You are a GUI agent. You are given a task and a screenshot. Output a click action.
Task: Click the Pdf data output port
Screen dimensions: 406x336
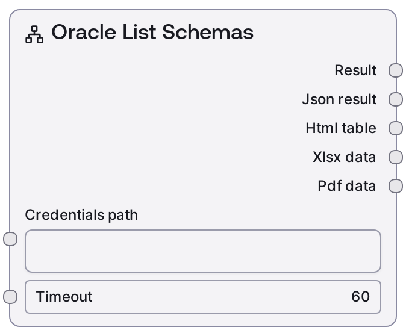[395, 186]
